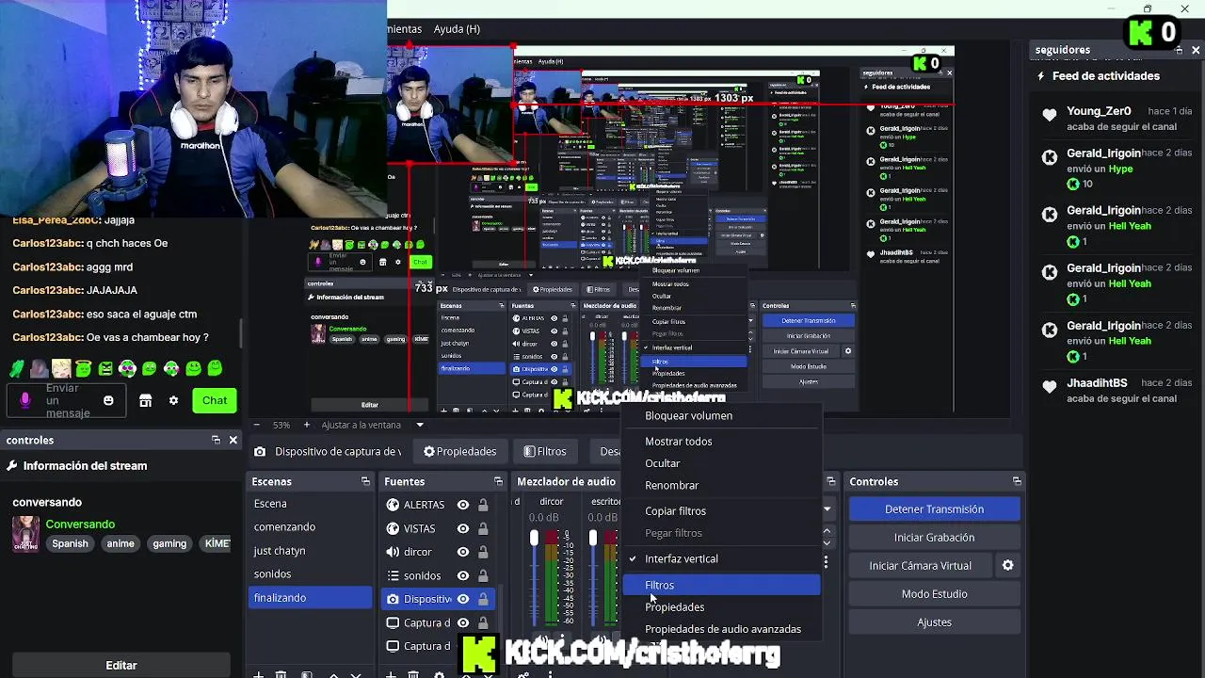Toggle visibility of dircor source
The height and width of the screenshot is (678, 1205).
coord(463,552)
